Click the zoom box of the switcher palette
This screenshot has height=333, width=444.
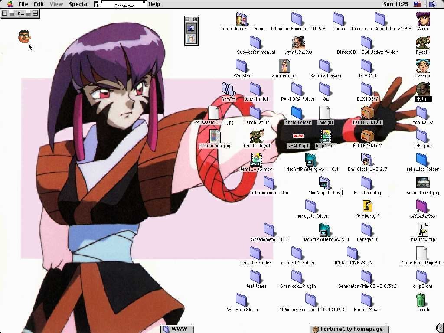tap(195, 19)
